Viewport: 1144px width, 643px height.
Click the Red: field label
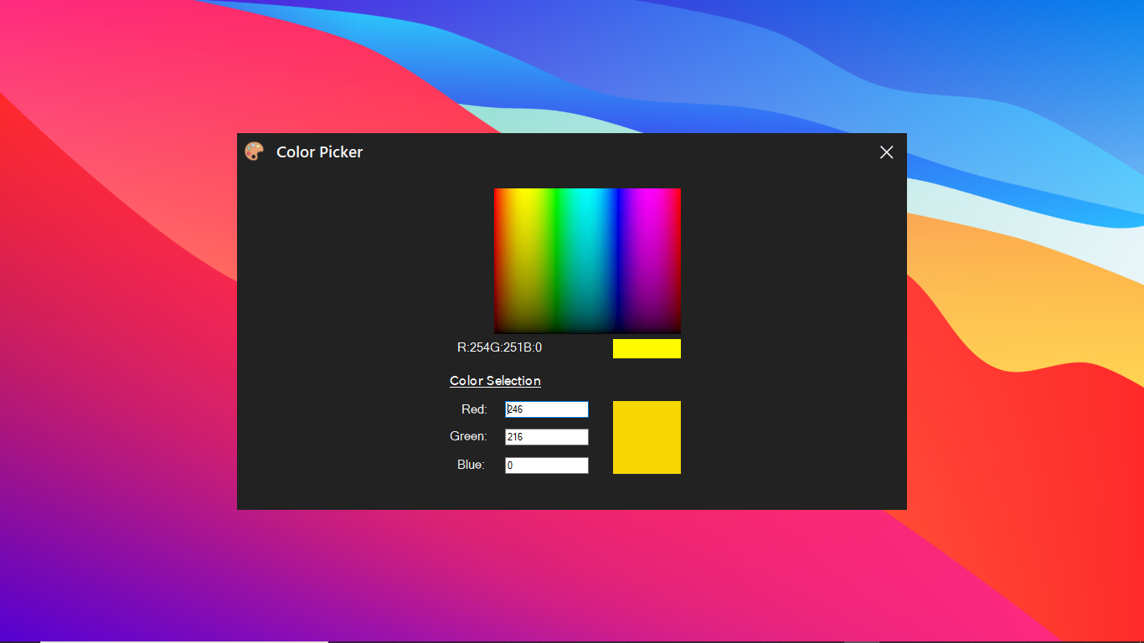(x=474, y=409)
